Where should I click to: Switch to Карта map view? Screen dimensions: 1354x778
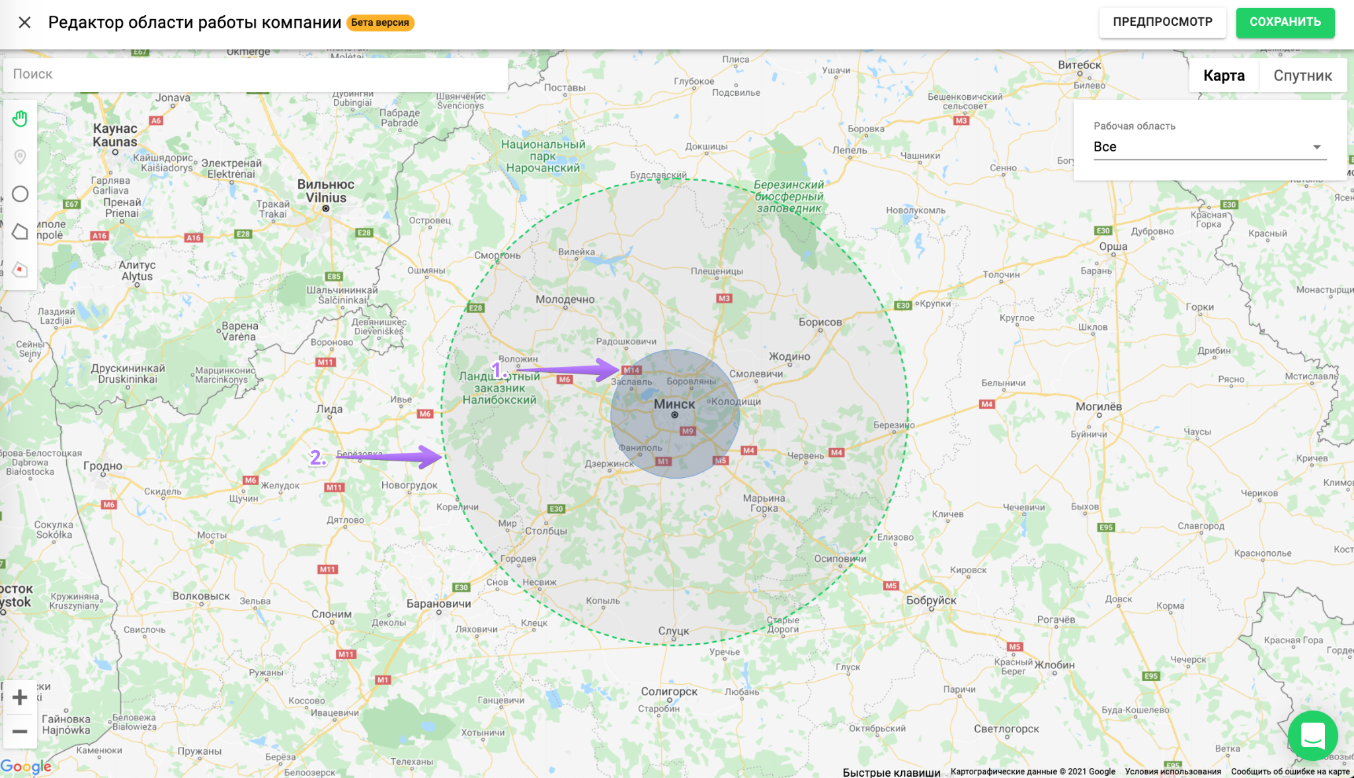point(1224,75)
